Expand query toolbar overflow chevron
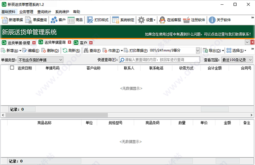The height and width of the screenshot is (165, 255). 252,48
